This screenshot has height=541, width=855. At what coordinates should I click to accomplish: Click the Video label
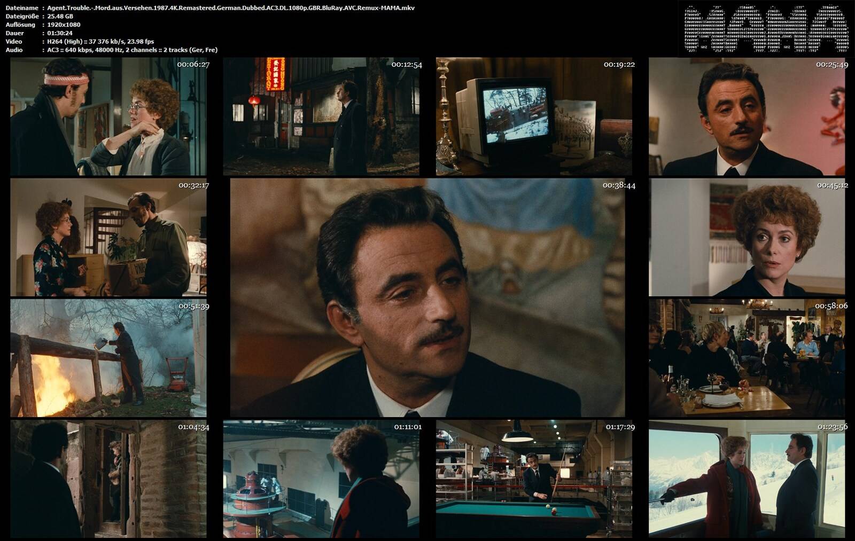click(14, 42)
